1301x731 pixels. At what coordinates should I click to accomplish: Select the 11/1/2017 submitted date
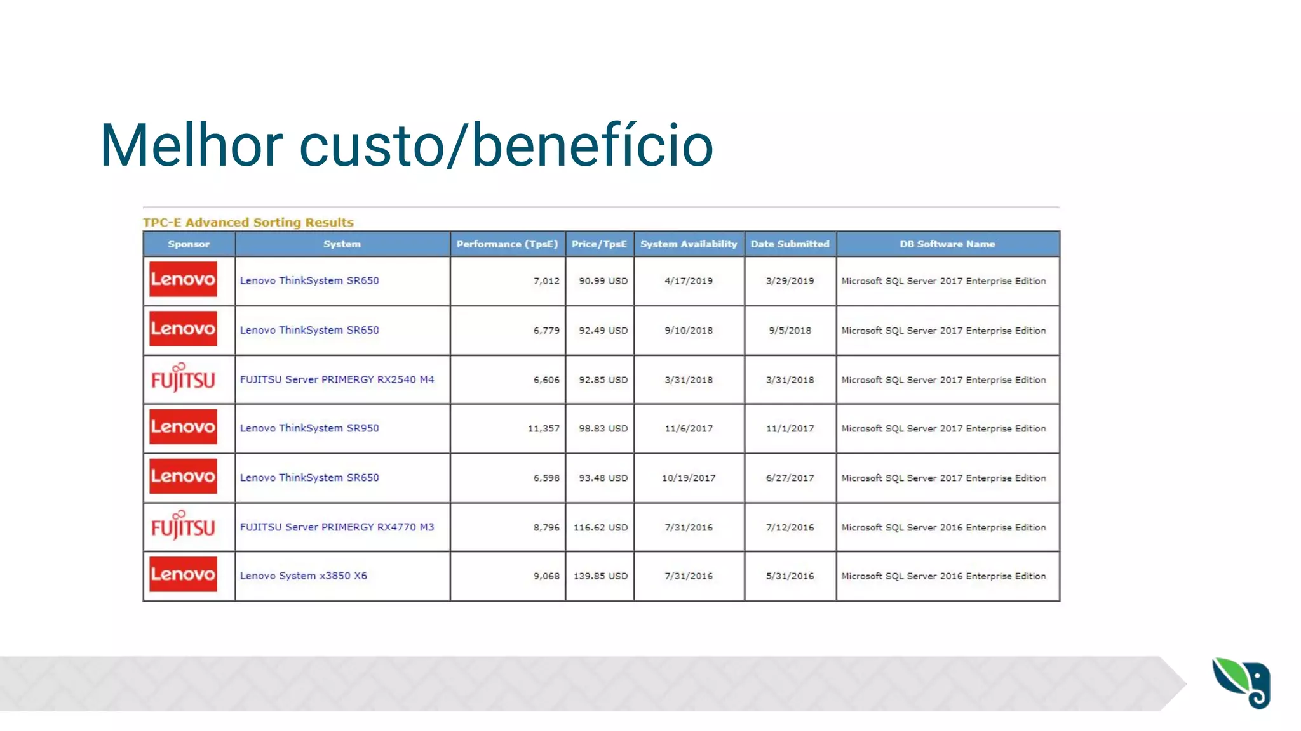coord(790,429)
